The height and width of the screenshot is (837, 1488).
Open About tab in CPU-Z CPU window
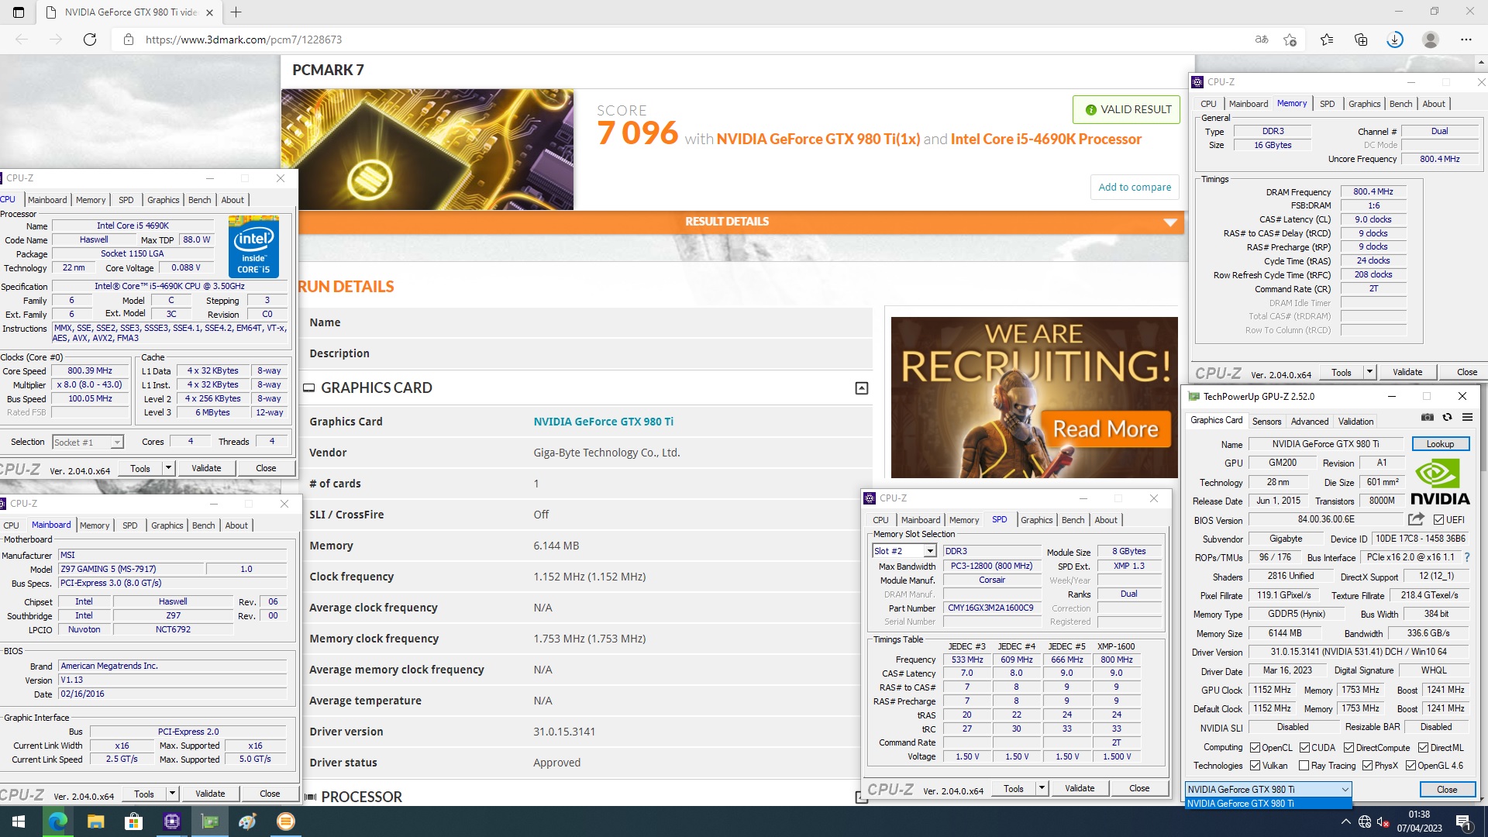pos(232,200)
